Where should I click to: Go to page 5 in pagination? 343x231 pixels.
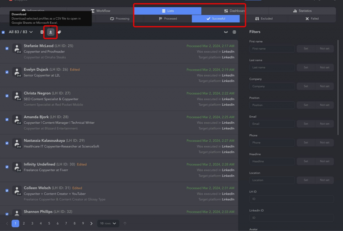pos(49,223)
